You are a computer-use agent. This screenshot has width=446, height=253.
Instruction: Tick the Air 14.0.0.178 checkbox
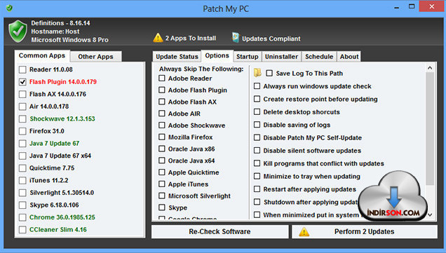pos(22,107)
